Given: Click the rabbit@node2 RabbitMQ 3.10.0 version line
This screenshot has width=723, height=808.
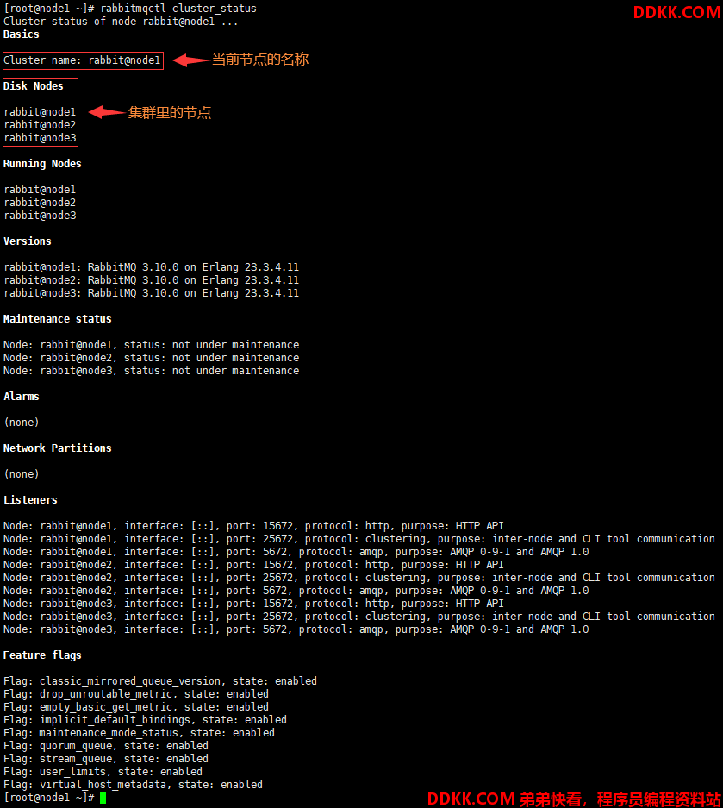Looking at the screenshot, I should (152, 279).
